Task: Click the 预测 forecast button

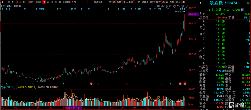Action: click(172, 2)
